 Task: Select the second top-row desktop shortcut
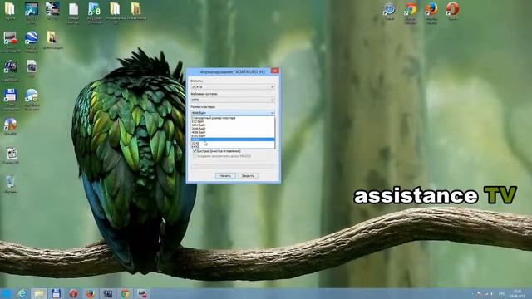point(32,12)
